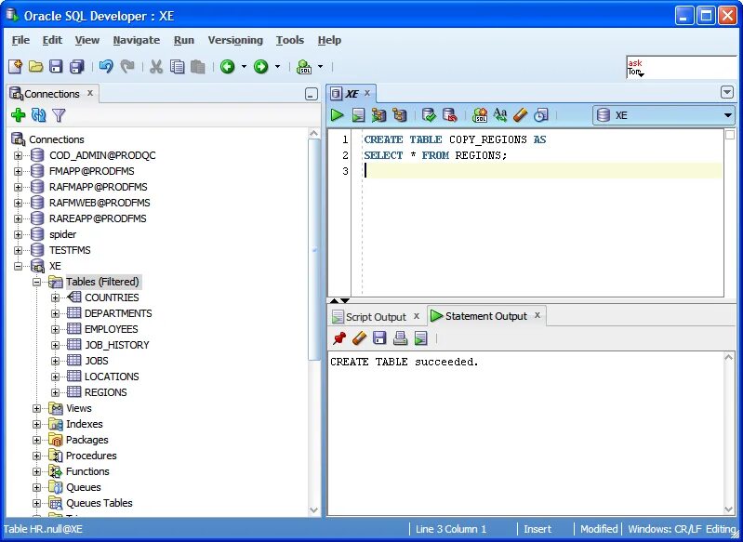This screenshot has width=743, height=542.
Task: Expand the Procedures folder
Action: point(36,456)
